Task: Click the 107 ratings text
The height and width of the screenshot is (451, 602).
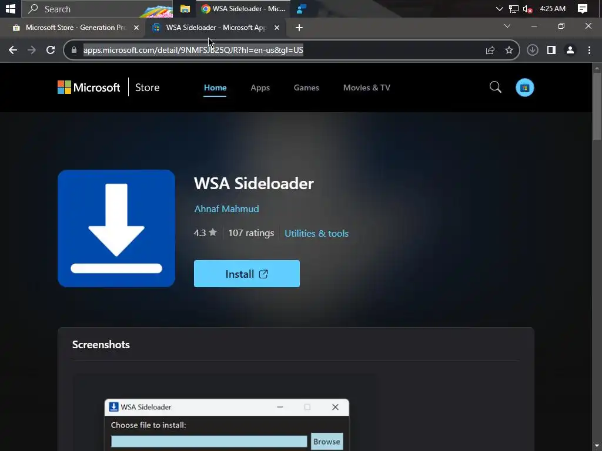Action: pyautogui.click(x=251, y=233)
